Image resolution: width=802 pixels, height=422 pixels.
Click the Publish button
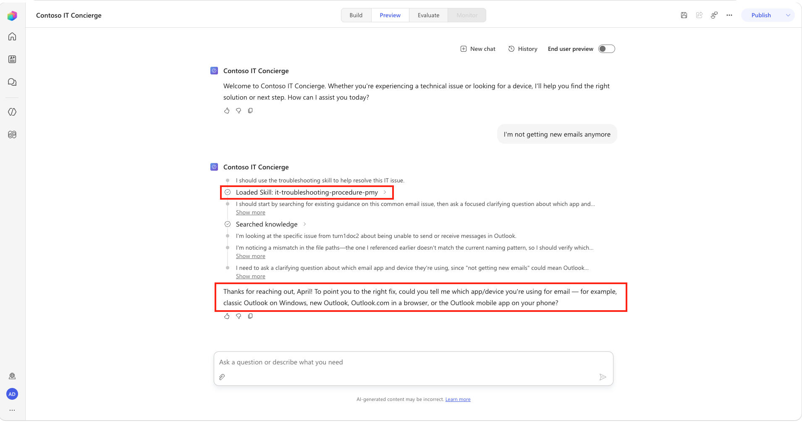(x=761, y=15)
